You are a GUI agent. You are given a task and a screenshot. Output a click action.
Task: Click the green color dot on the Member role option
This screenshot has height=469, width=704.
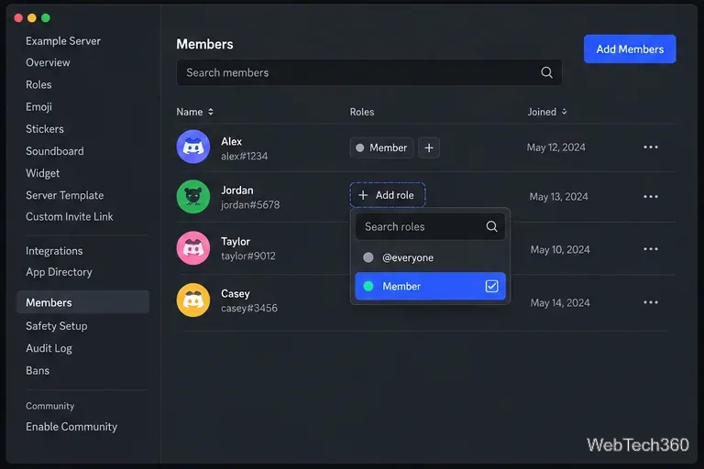(x=368, y=287)
